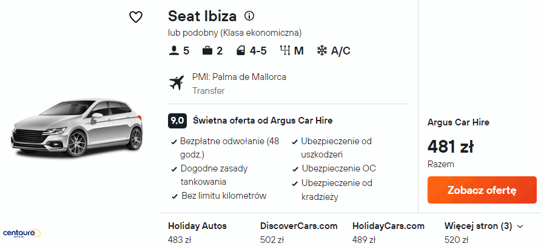The width and height of the screenshot is (541, 249).
Task: Click the 481 zł total price
Action: pyautogui.click(x=451, y=146)
